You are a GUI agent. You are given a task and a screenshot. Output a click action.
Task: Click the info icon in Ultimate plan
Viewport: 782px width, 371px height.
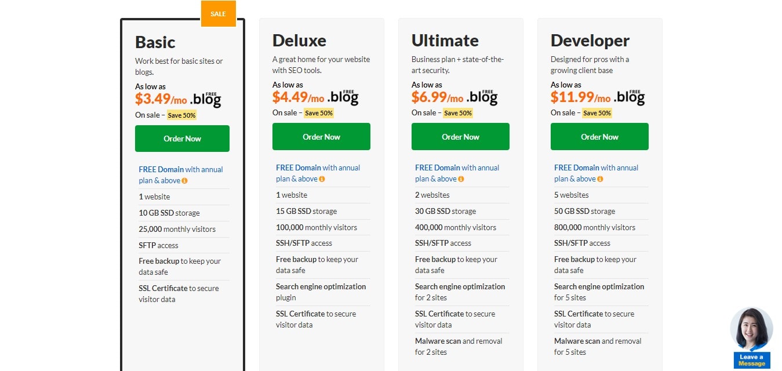(x=461, y=179)
